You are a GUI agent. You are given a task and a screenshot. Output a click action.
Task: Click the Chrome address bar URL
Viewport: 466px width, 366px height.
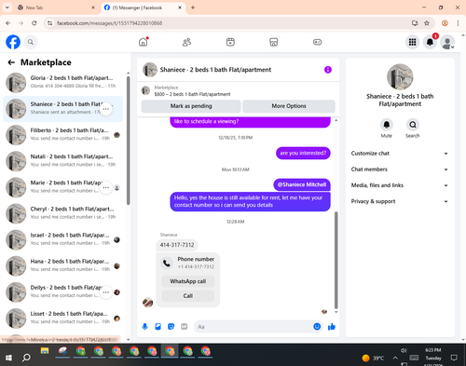[x=109, y=23]
